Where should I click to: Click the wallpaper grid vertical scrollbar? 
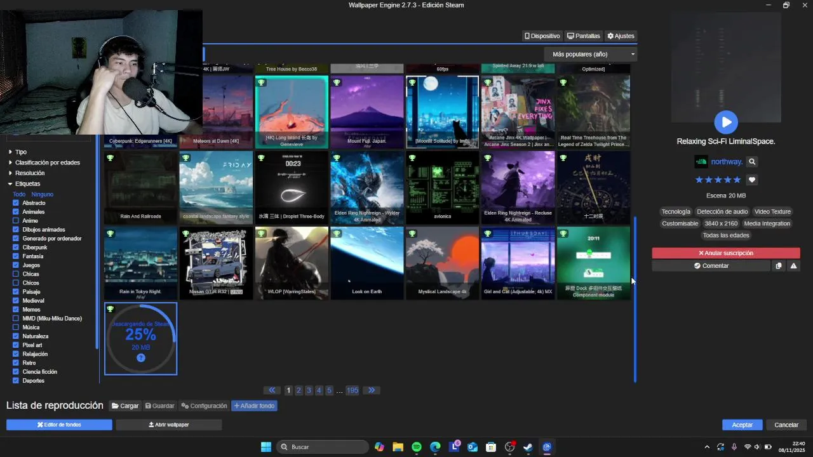635,298
